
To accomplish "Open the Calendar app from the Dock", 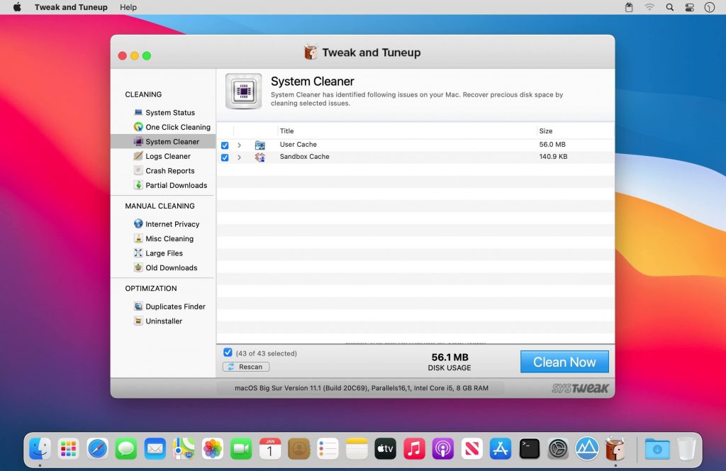I will click(270, 448).
